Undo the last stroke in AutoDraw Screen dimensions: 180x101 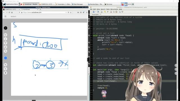(x=6, y=69)
